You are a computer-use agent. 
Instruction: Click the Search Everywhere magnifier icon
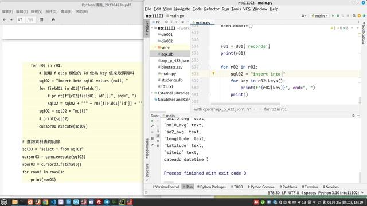point(354,15)
